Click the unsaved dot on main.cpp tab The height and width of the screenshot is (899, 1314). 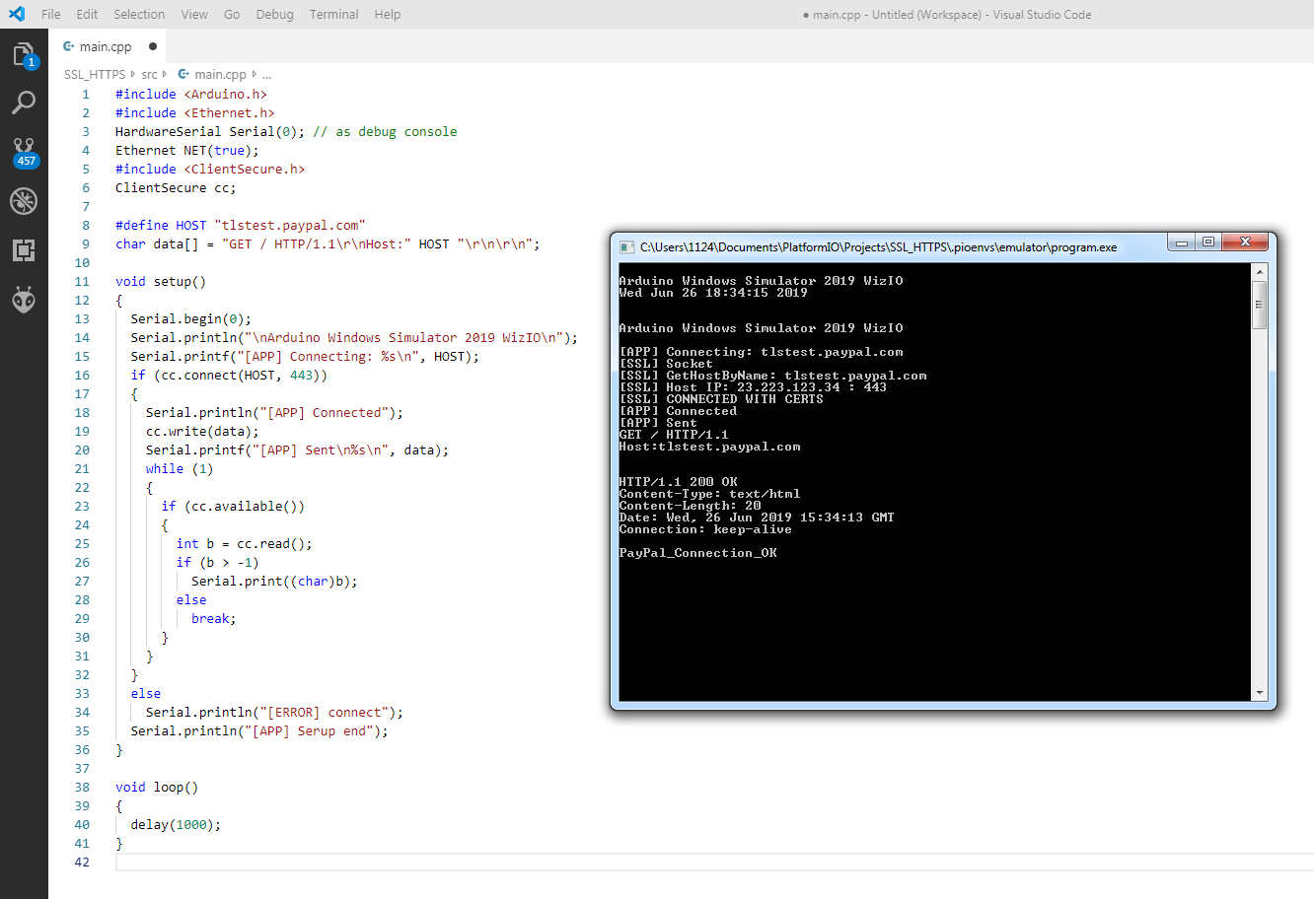click(153, 46)
